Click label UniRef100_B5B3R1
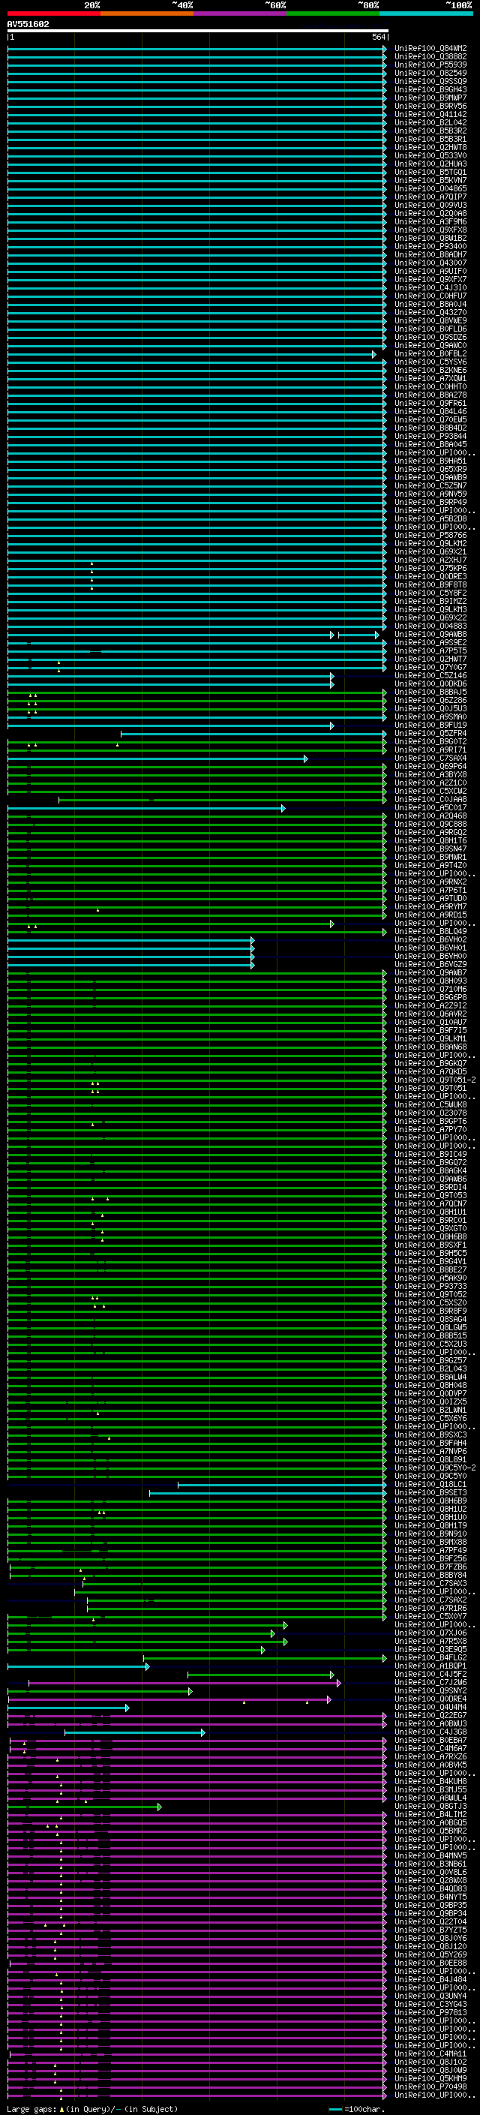This screenshot has height=2115, width=480. click(430, 139)
